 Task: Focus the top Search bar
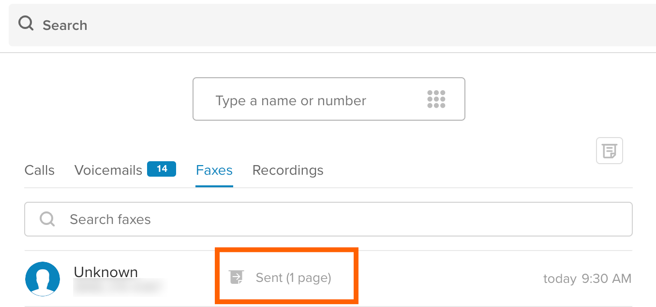[290, 25]
